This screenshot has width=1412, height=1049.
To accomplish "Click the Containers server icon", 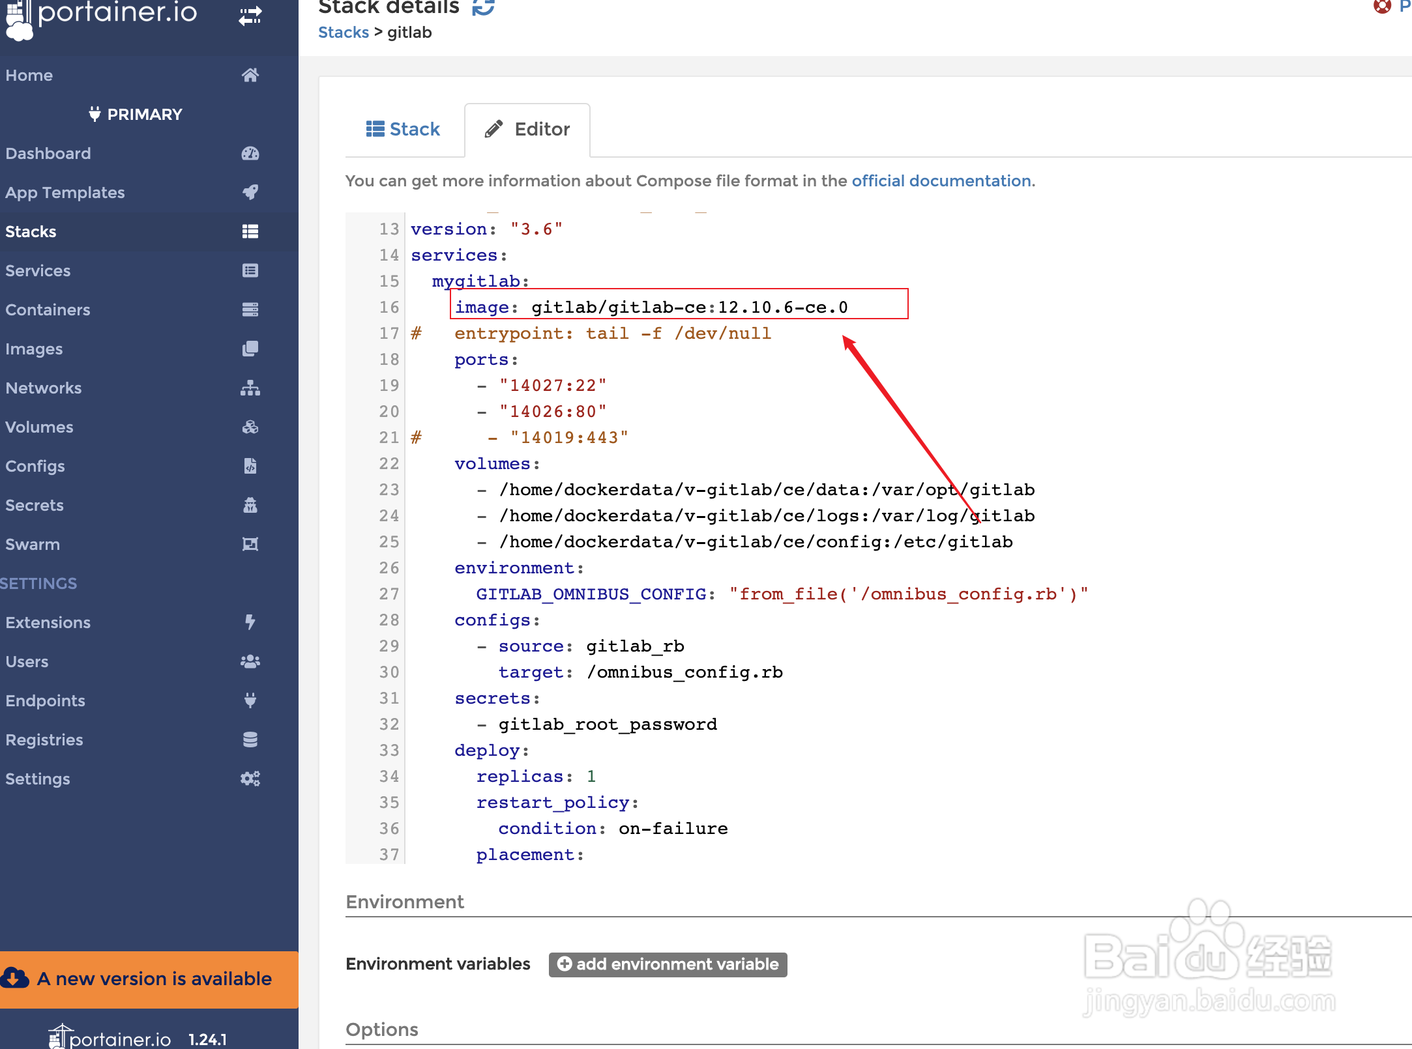I will pos(250,309).
